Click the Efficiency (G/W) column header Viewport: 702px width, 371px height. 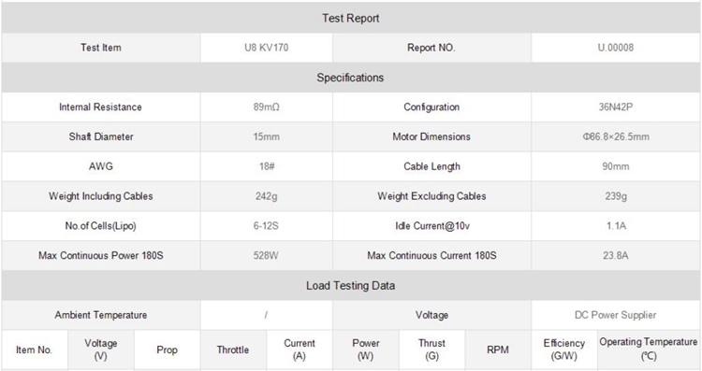click(564, 350)
